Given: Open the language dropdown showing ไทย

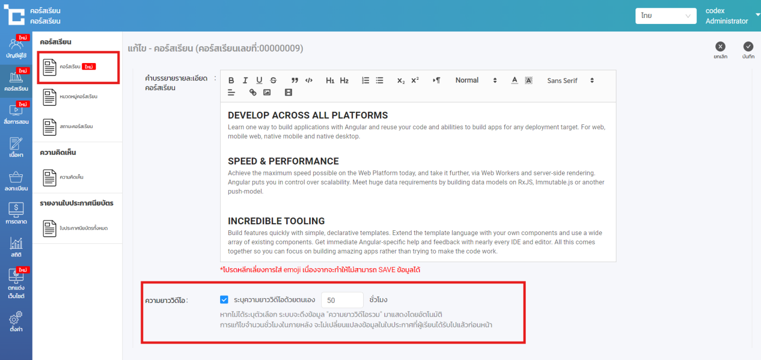Looking at the screenshot, I should pos(665,16).
